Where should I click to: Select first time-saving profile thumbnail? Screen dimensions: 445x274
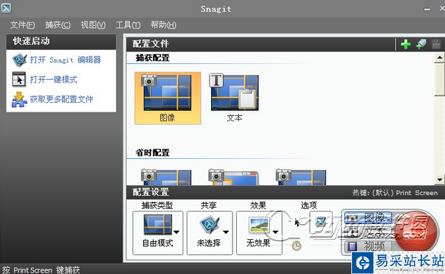click(x=167, y=177)
